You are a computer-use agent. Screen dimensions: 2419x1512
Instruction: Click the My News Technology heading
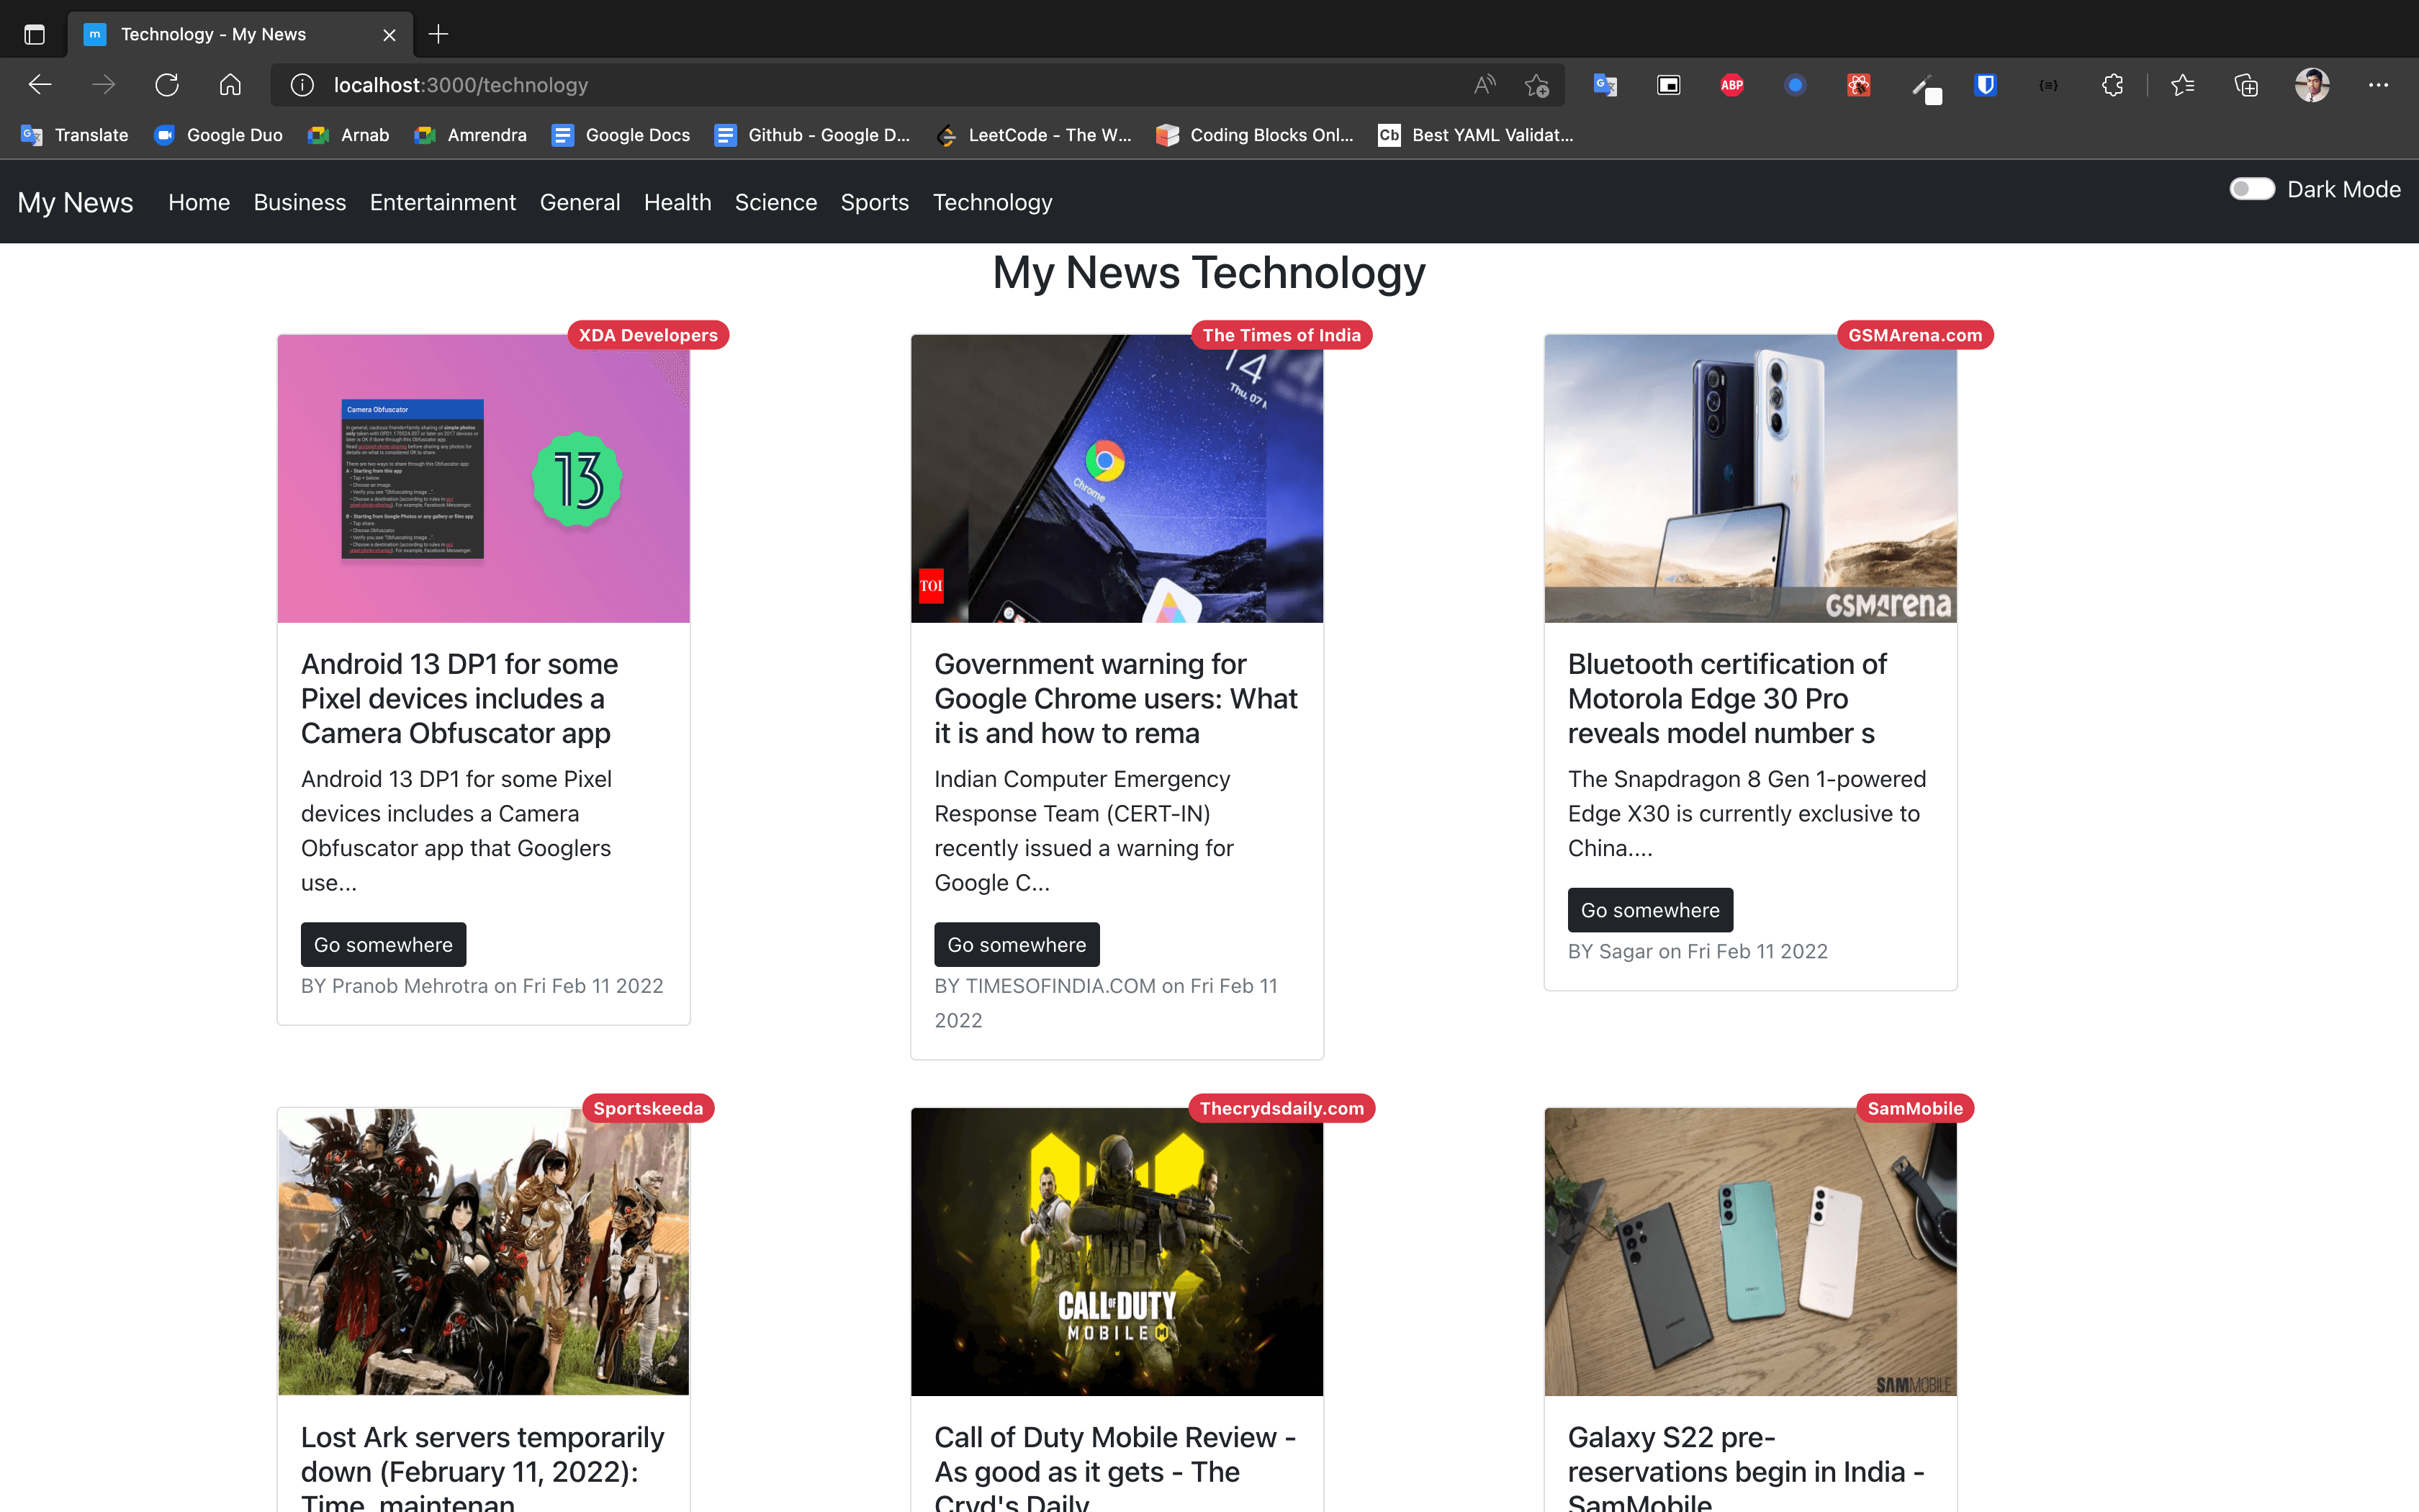point(1209,273)
